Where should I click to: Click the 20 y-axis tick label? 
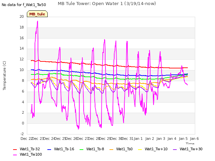pyautogui.click(x=21, y=16)
